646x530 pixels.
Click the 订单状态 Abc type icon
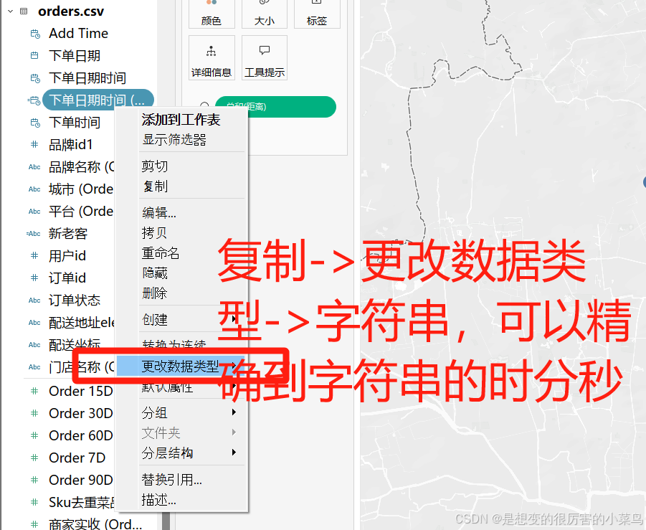[34, 301]
